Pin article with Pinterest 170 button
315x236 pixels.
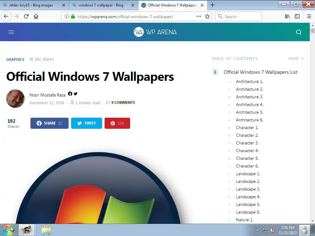(x=117, y=123)
